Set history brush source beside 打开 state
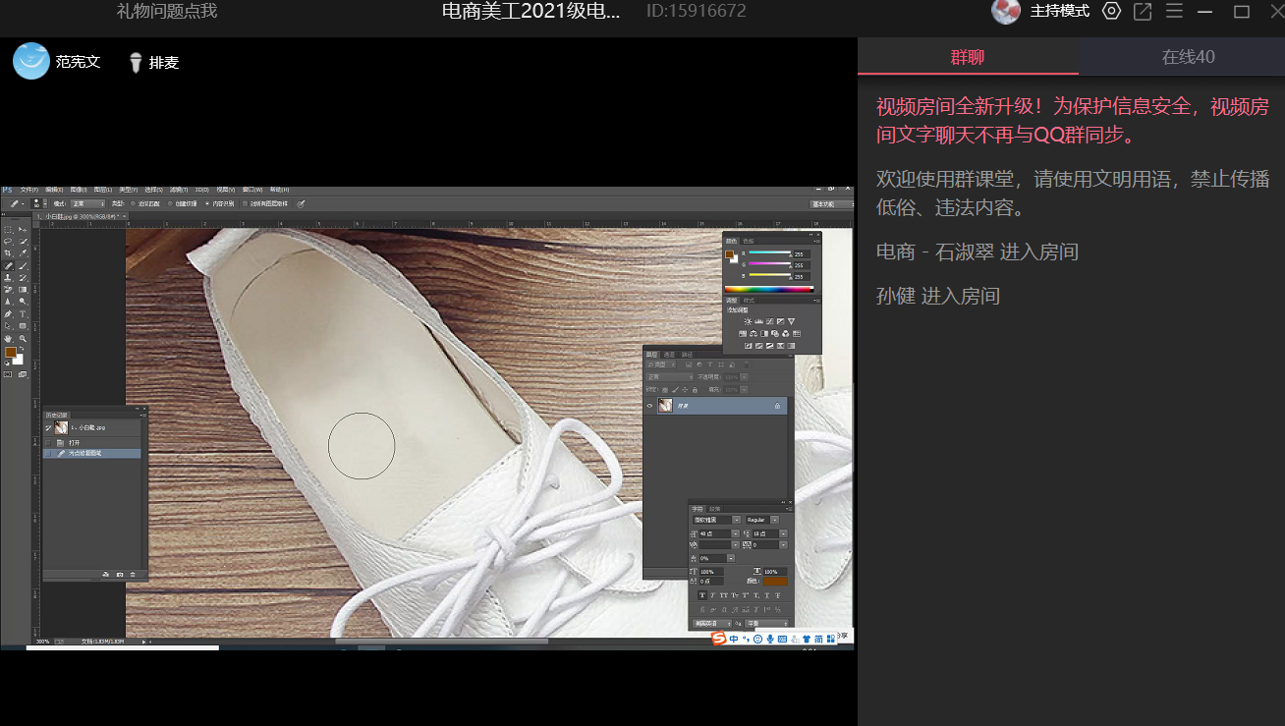The height and width of the screenshot is (726, 1285). click(x=48, y=443)
